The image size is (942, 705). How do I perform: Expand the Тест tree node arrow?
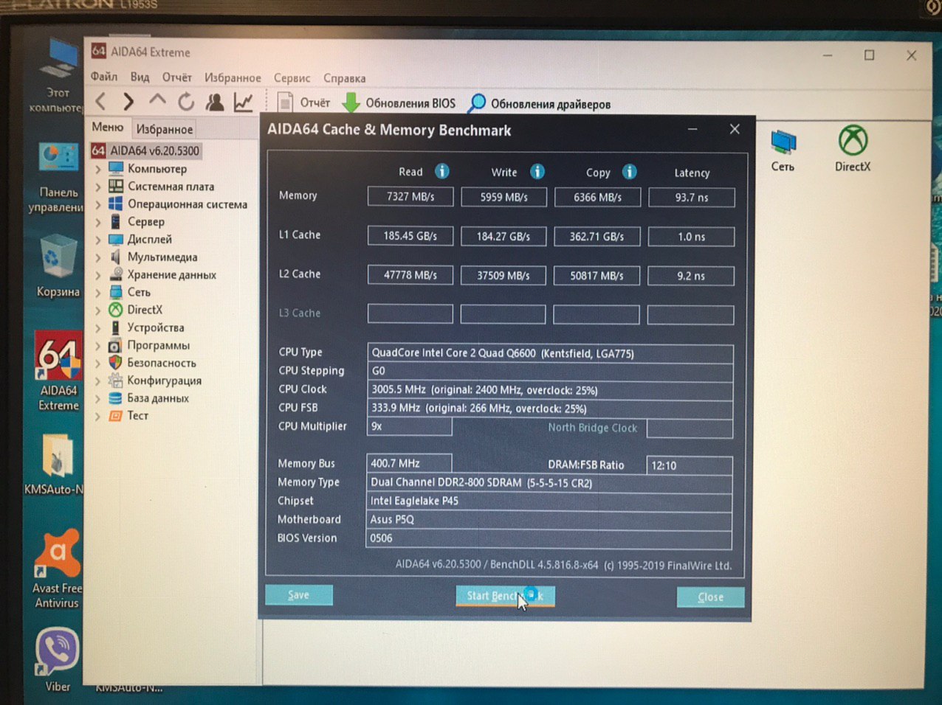tap(97, 416)
